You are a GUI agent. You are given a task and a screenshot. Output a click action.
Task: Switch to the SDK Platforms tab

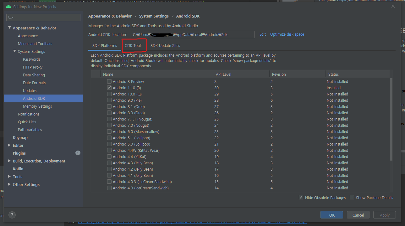click(x=105, y=45)
